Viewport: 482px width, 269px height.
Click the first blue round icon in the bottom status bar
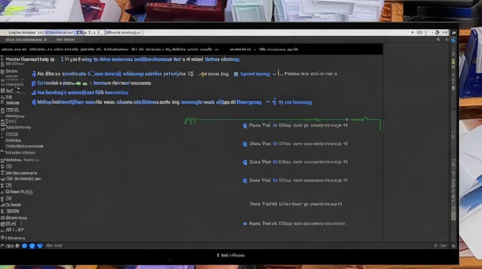pos(25,246)
